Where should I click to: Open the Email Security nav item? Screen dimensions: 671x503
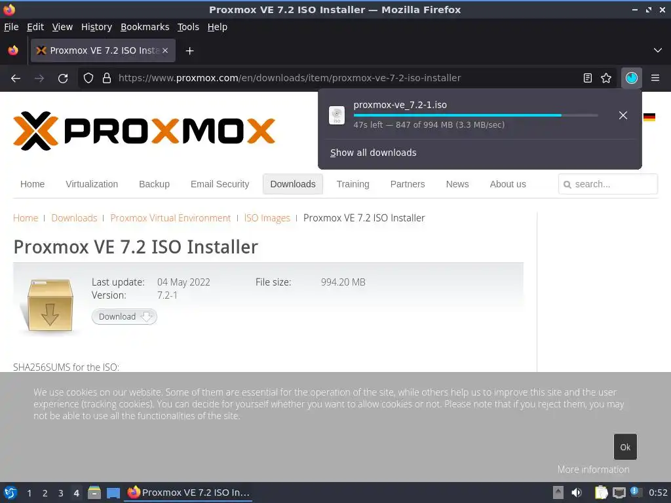click(220, 184)
